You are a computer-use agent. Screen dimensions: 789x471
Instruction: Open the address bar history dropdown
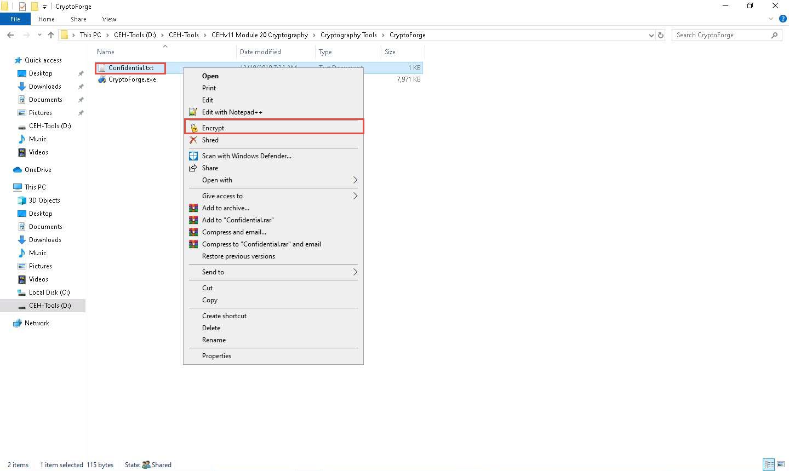point(651,35)
